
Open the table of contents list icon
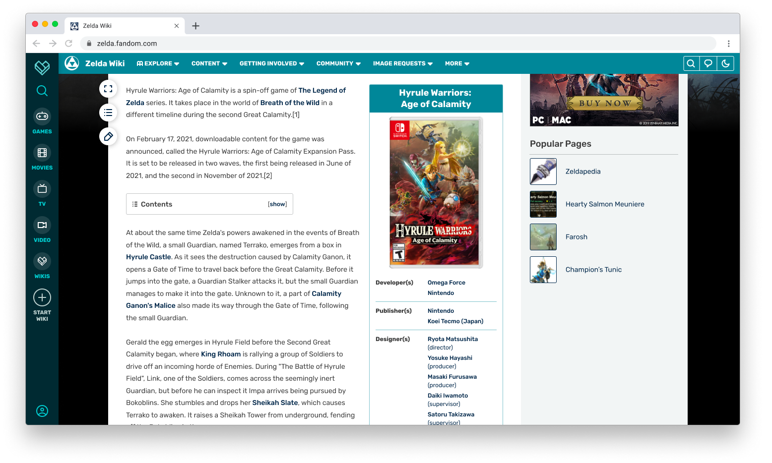click(x=108, y=113)
